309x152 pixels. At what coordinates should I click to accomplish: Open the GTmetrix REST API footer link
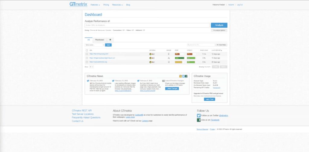81,111
